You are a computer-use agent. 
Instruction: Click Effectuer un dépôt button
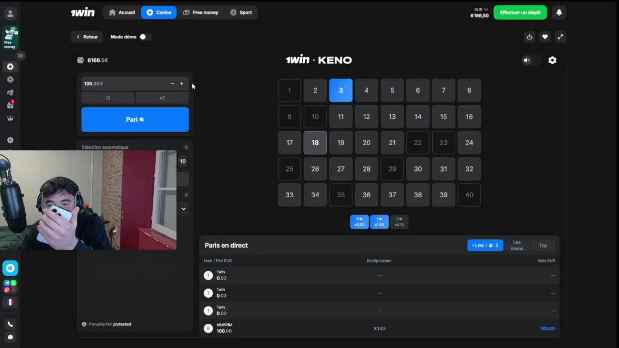520,13
